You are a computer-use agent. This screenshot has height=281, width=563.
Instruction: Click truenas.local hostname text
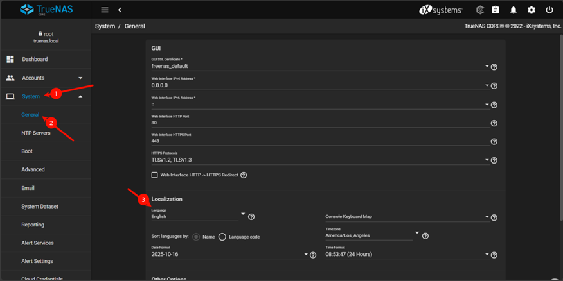(x=46, y=41)
